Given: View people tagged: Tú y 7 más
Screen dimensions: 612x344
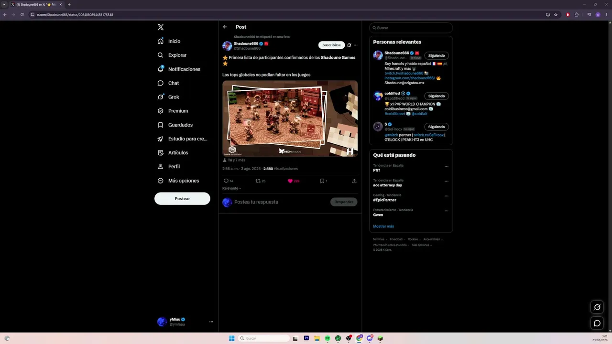Looking at the screenshot, I should 234,160.
